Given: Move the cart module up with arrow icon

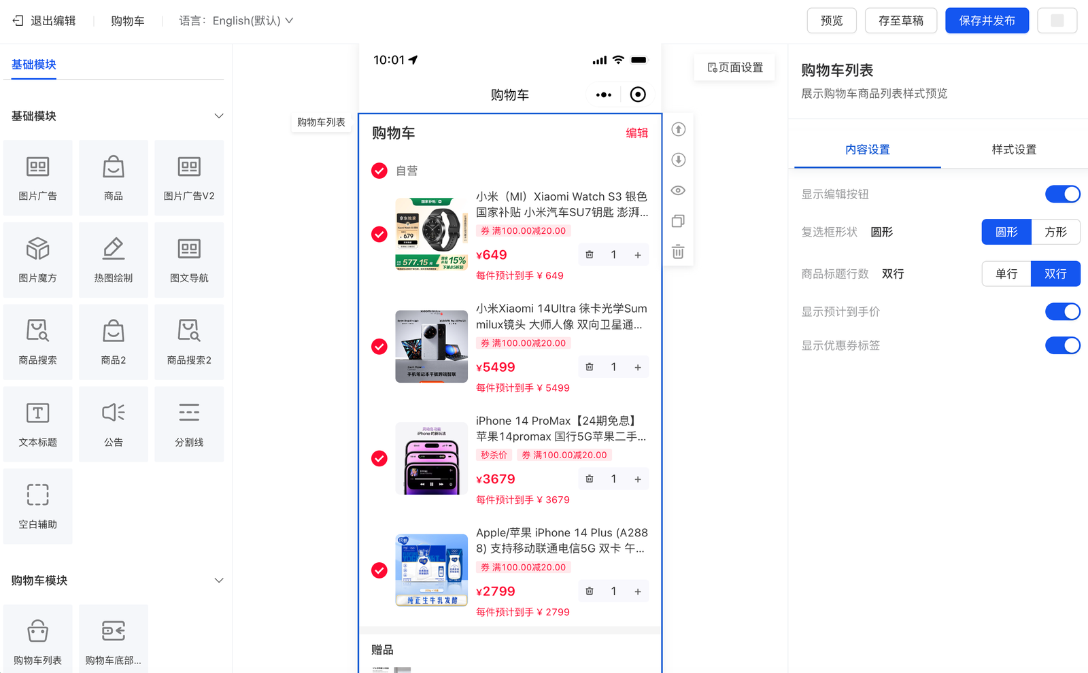Looking at the screenshot, I should (x=678, y=129).
